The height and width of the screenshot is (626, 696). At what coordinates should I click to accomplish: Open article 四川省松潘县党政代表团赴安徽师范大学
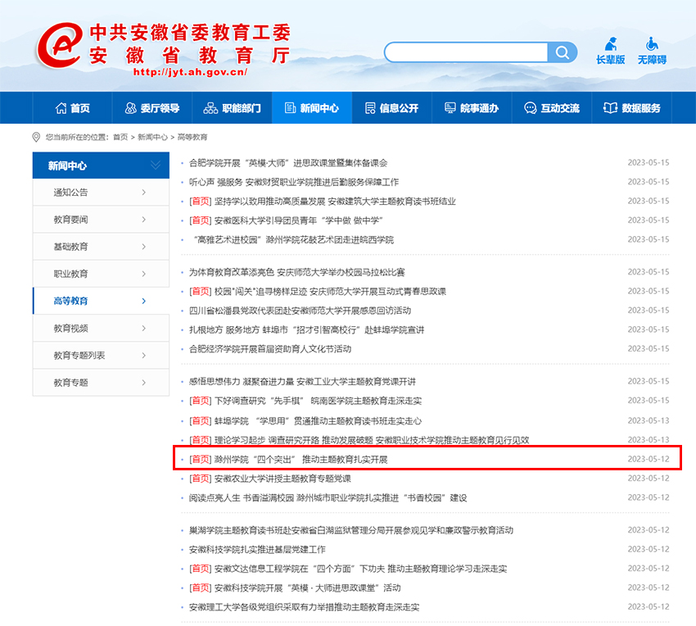[x=300, y=311]
